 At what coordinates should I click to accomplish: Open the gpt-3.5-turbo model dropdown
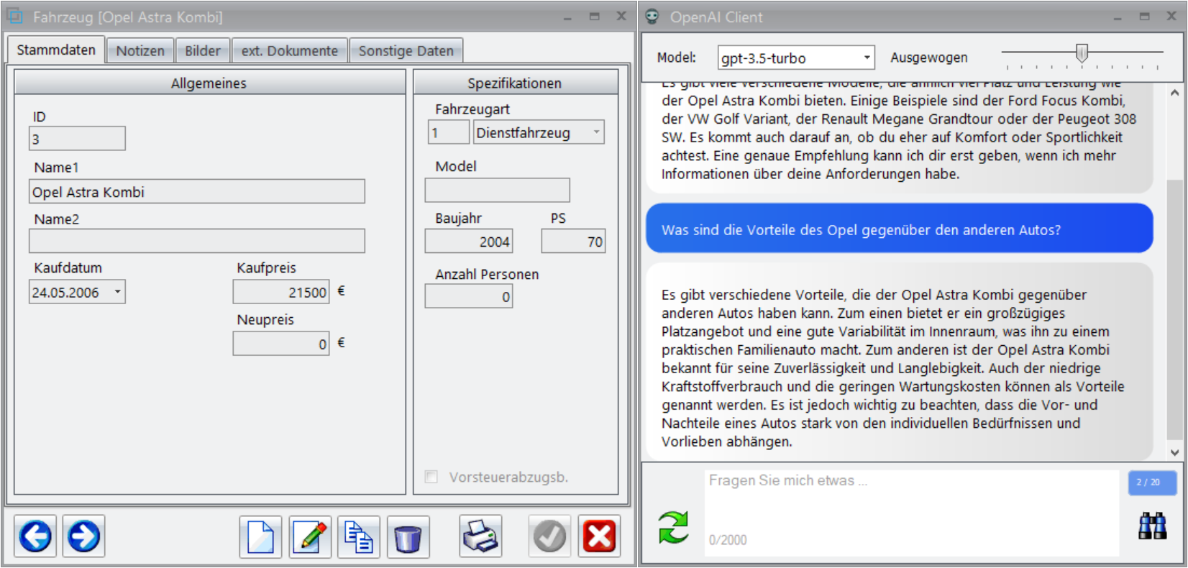click(867, 58)
